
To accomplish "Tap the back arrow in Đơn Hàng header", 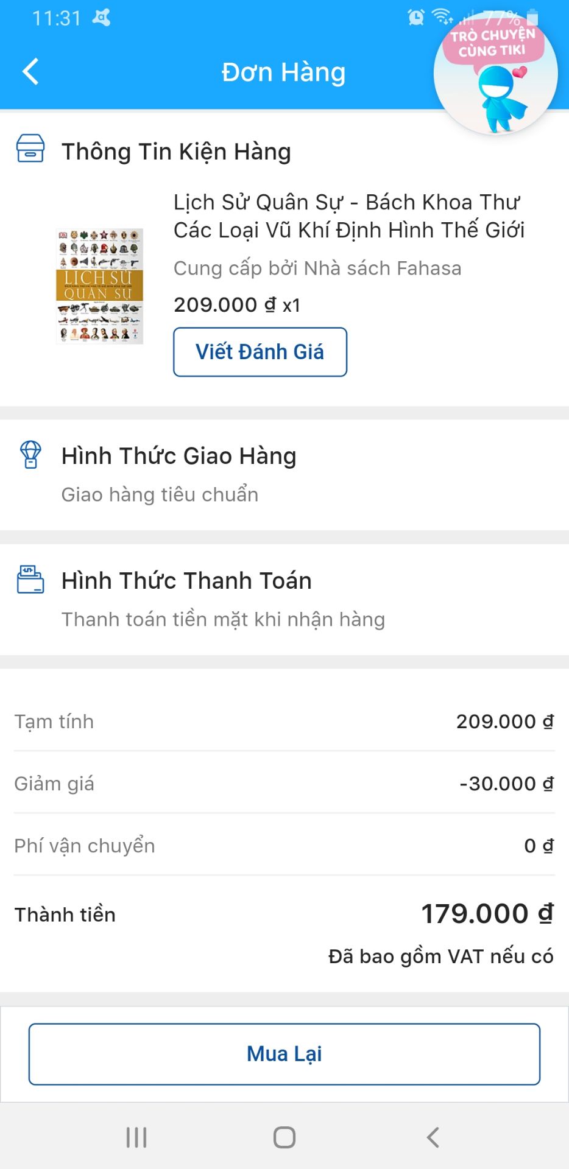I will click(x=30, y=72).
